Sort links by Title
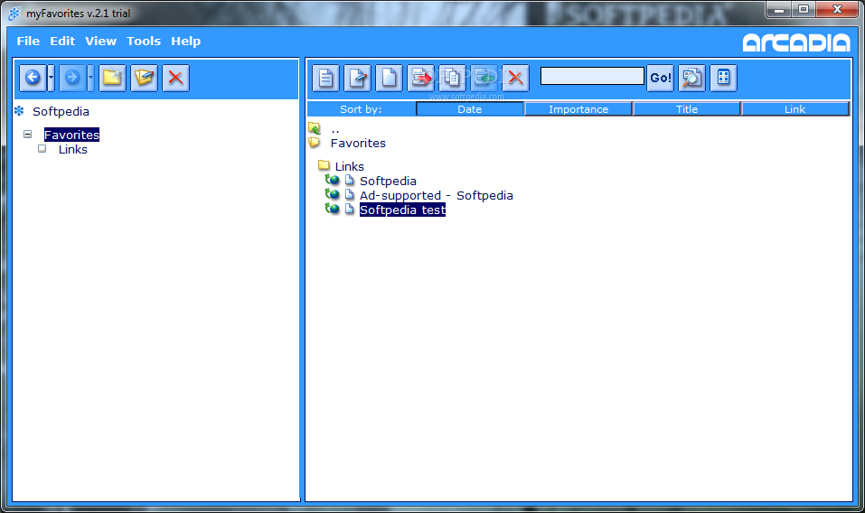The width and height of the screenshot is (865, 513). tap(687, 109)
